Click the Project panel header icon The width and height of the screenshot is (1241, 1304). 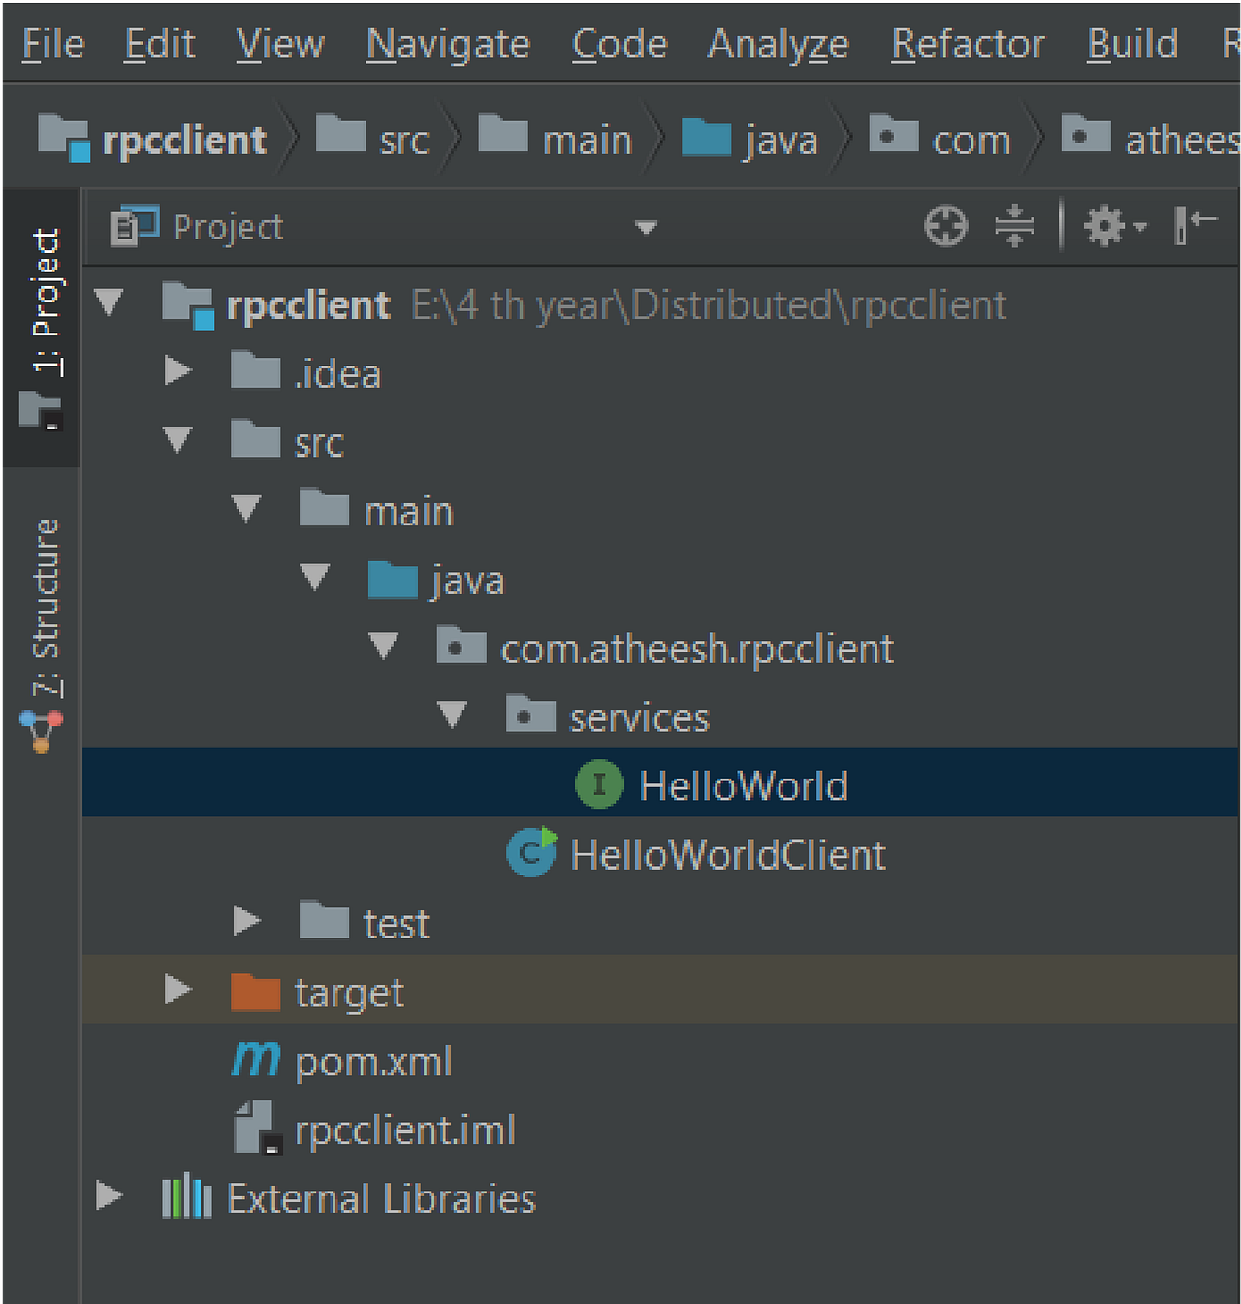point(134,225)
